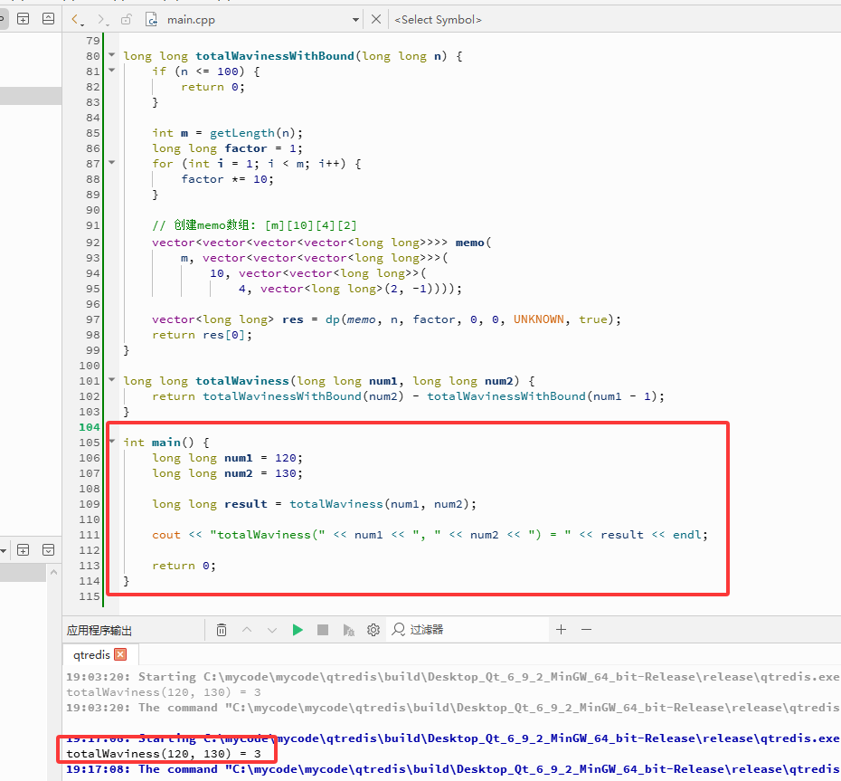Viewport: 841px width, 781px height.
Task: Select the qtredis output tab
Action: 91,655
